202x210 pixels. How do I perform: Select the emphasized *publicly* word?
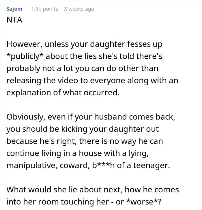coord(25,56)
